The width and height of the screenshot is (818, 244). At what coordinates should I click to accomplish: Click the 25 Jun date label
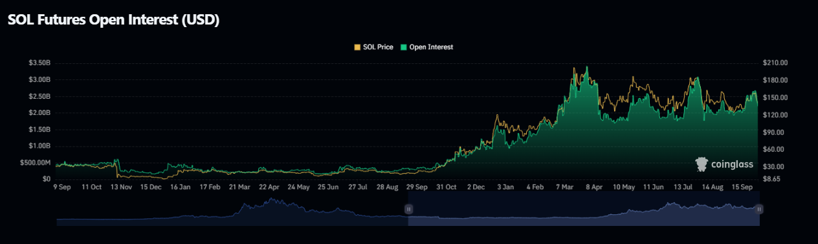coord(328,187)
